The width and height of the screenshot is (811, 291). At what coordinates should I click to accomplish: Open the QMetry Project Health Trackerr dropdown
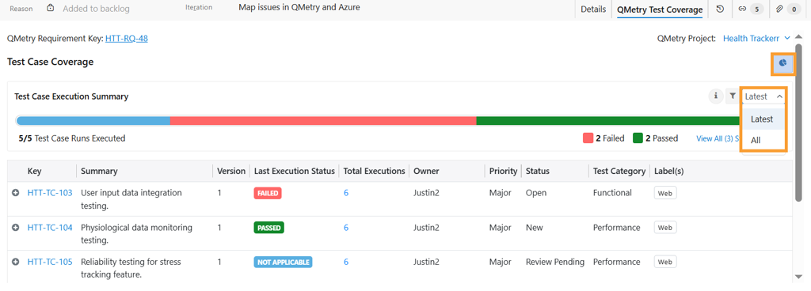[x=756, y=38]
